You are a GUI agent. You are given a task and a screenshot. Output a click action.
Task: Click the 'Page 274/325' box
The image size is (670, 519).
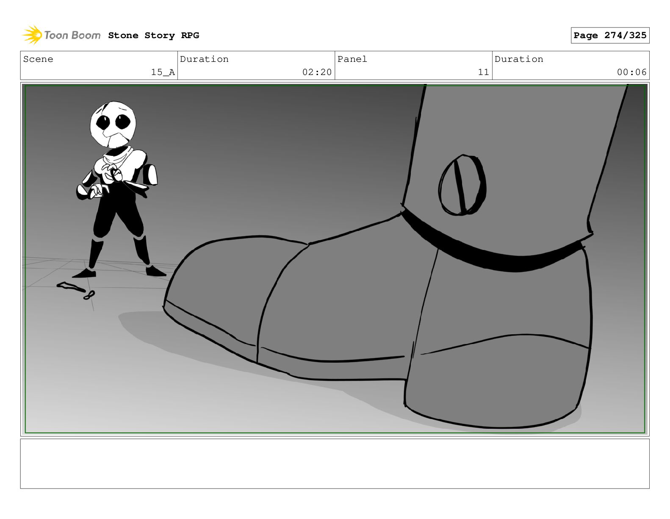pos(610,36)
